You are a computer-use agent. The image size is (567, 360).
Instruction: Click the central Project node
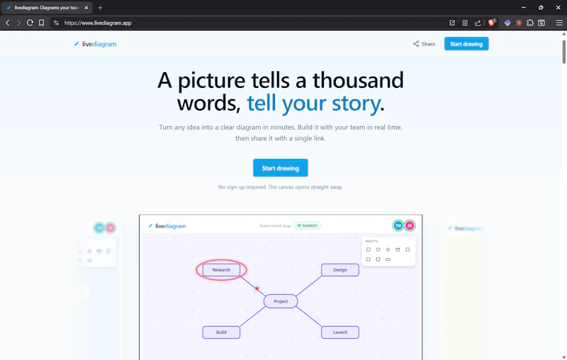[281, 301]
